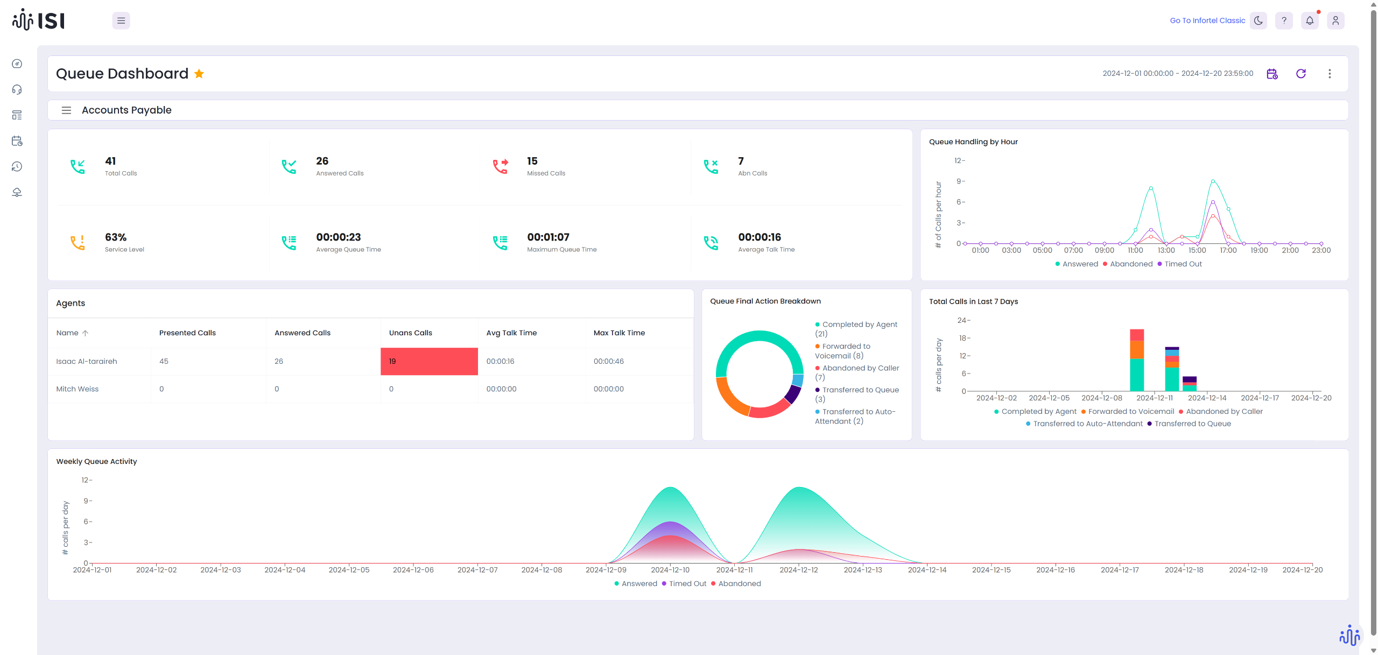This screenshot has width=1378, height=655.
Task: Select the Isaac Al-taraireh agent row
Action: (87, 361)
